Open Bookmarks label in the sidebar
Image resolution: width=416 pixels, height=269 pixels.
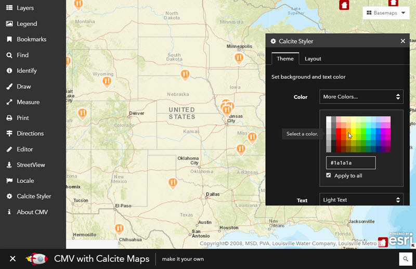(32, 40)
